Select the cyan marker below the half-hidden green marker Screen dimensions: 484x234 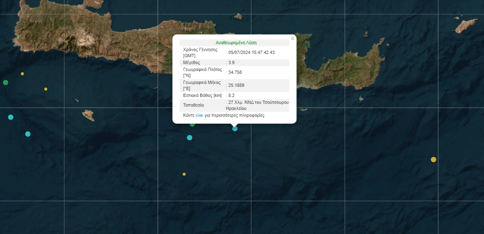[190, 137]
